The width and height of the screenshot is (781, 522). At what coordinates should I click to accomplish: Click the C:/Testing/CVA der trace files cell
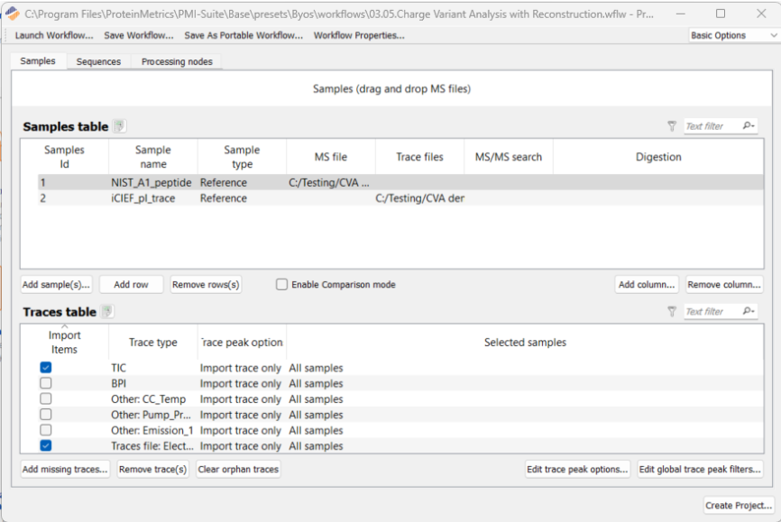[420, 197]
